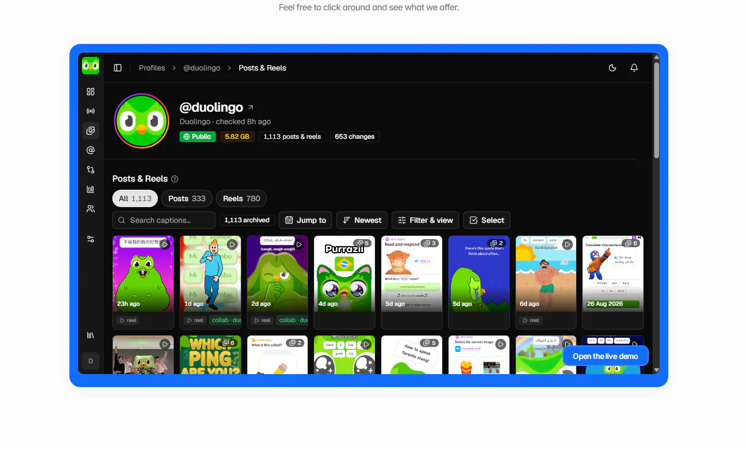
Task: Open the compare changes icon in the sidebar
Action: click(91, 170)
